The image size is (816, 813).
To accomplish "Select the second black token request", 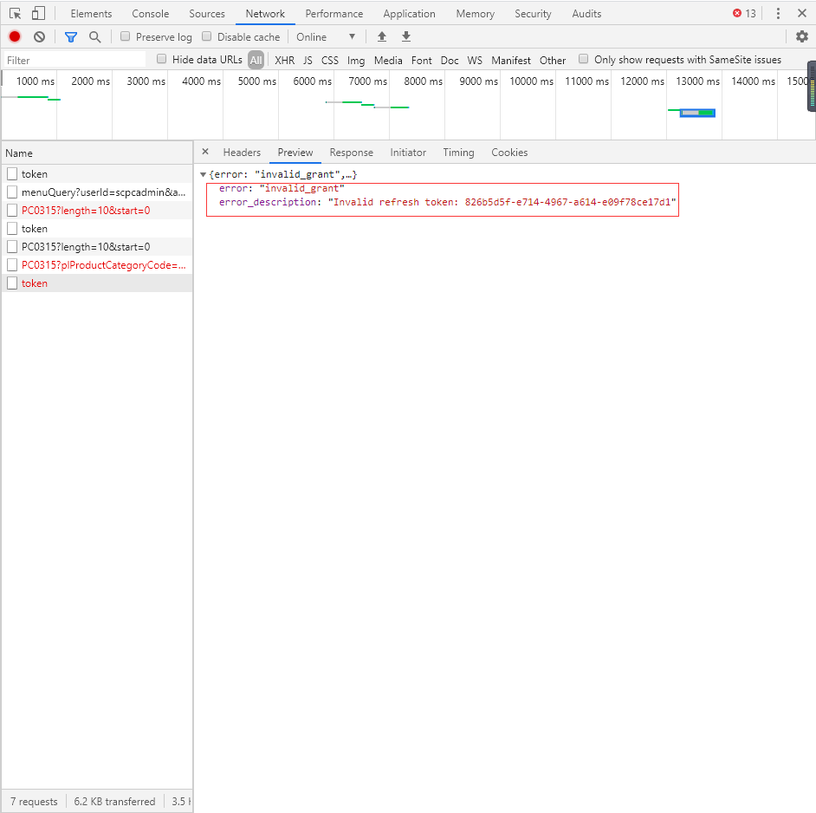I will [x=97, y=229].
